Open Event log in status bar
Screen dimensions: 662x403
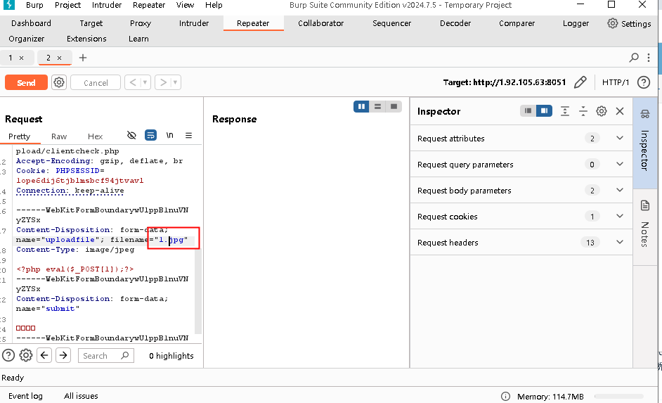[25, 396]
